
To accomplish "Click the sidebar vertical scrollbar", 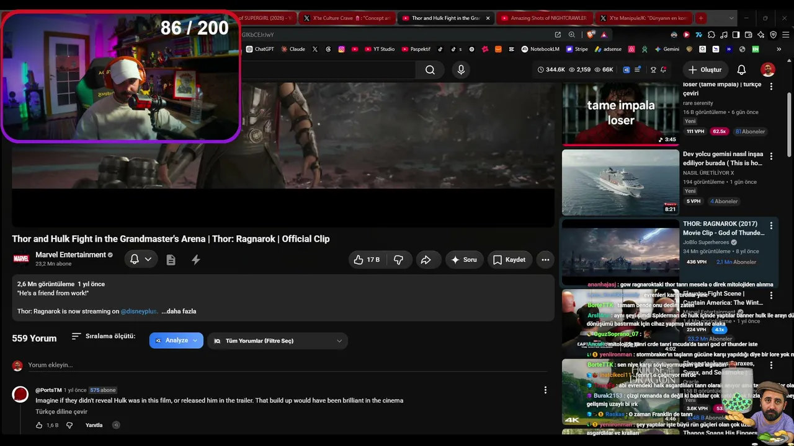I will [x=789, y=124].
